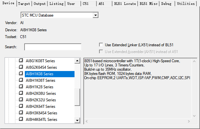Click description pane scroll left arrow
The width and height of the screenshot is (200, 129).
87,122
